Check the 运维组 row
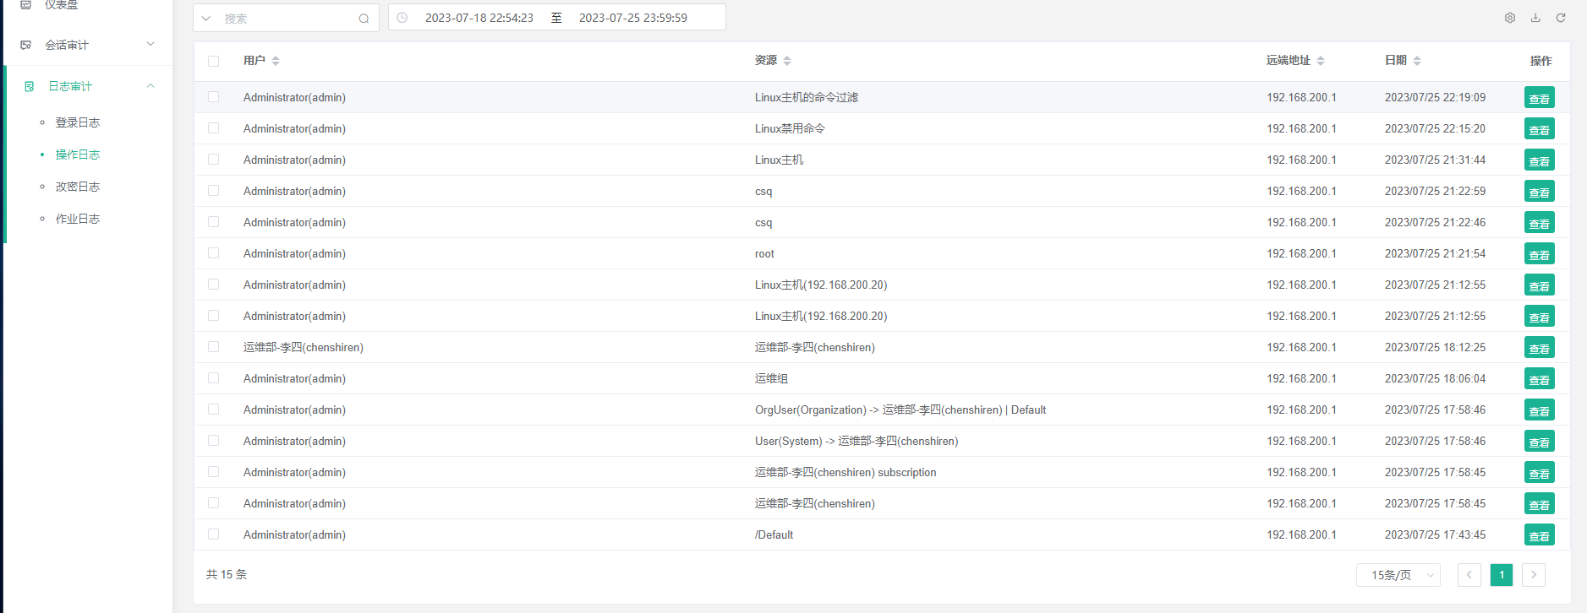The height and width of the screenshot is (613, 1587). coord(213,378)
